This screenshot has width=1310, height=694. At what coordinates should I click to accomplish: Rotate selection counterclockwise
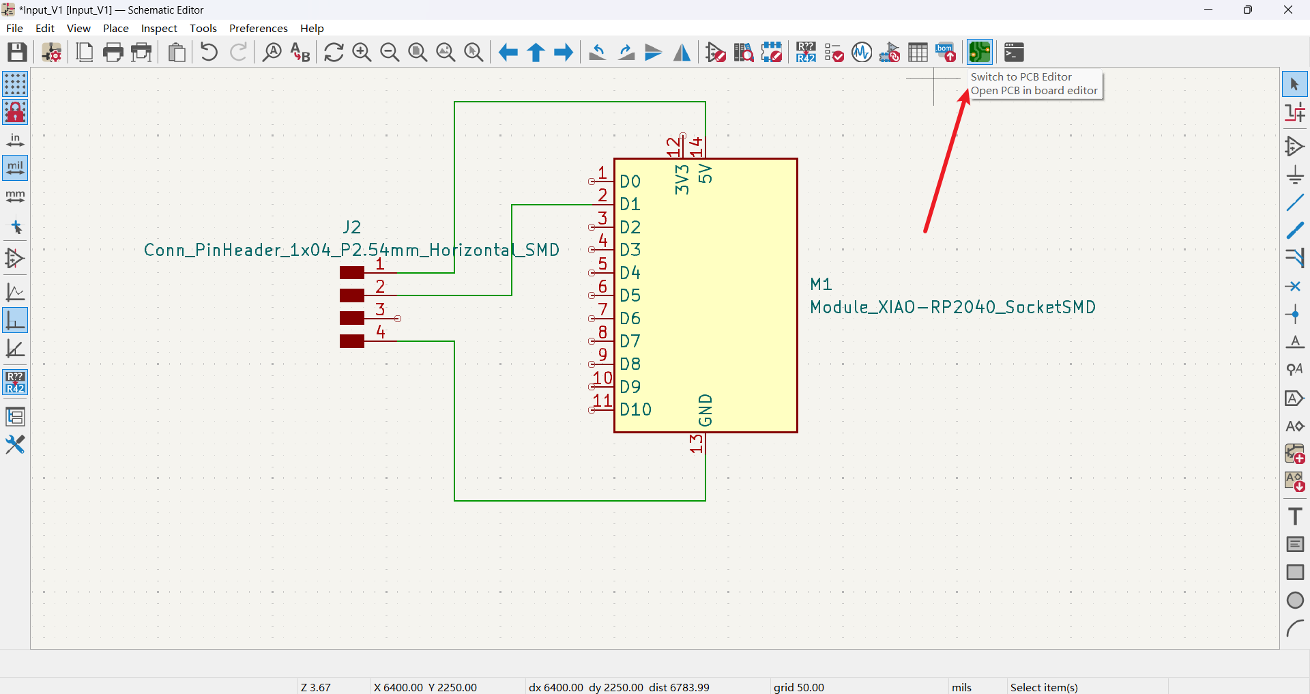coord(598,52)
